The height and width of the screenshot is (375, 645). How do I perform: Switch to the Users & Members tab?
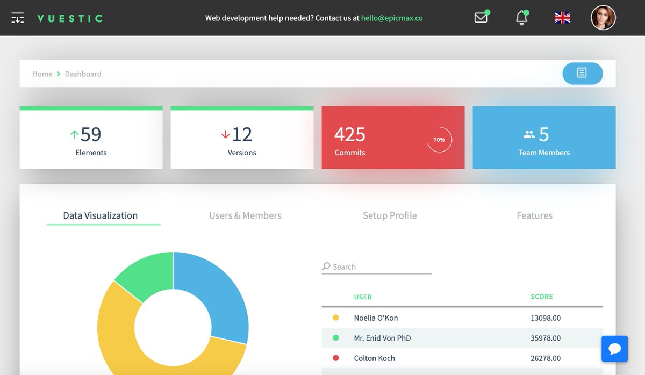pyautogui.click(x=245, y=215)
